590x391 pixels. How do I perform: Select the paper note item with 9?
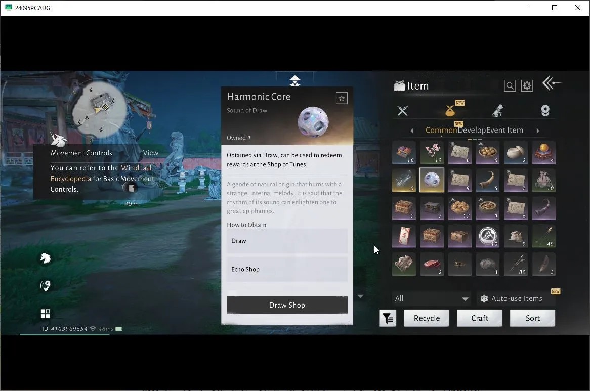[460, 180]
